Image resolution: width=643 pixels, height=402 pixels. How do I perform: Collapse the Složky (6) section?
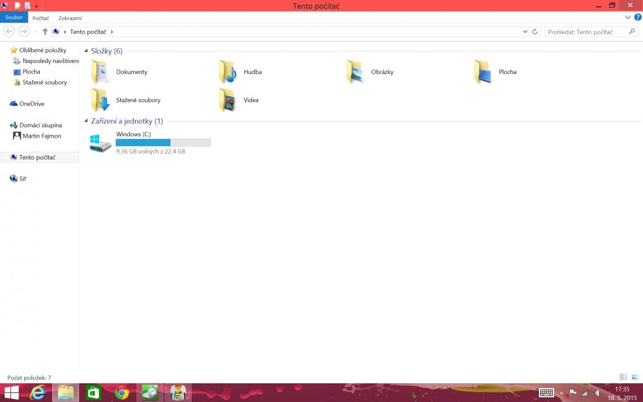point(86,51)
